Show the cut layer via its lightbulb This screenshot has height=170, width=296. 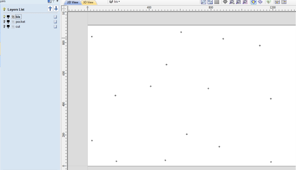pyautogui.click(x=4, y=27)
